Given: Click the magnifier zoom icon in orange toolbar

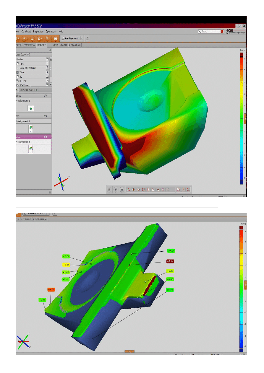Looking at the screenshot, I should [x=47, y=38].
